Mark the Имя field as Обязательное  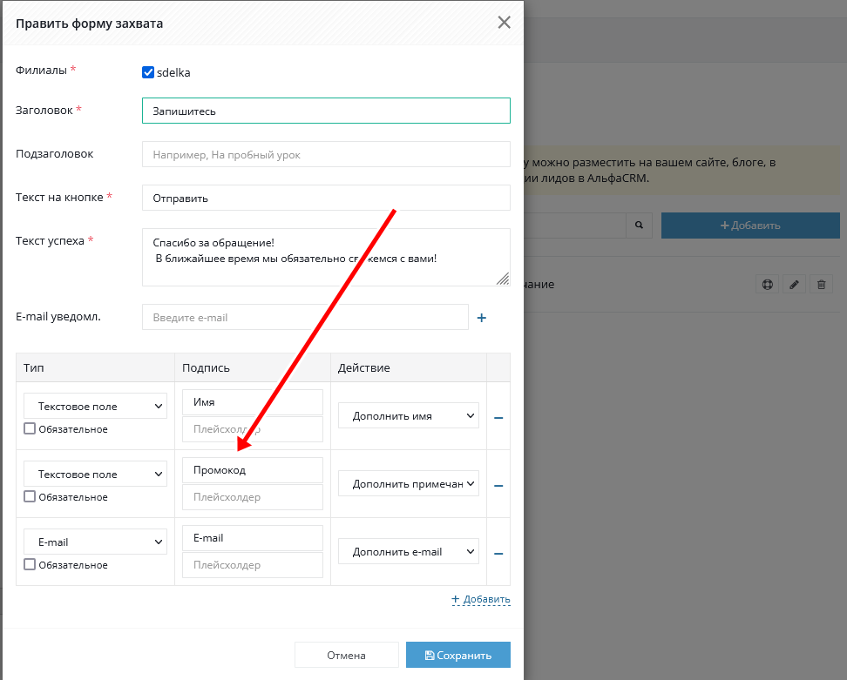pyautogui.click(x=30, y=428)
